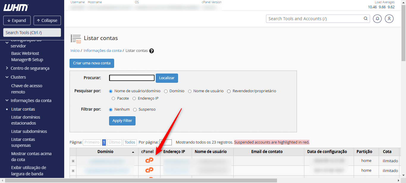Open the user account icon
Image resolution: width=406 pixels, height=183 pixels.
[389, 19]
